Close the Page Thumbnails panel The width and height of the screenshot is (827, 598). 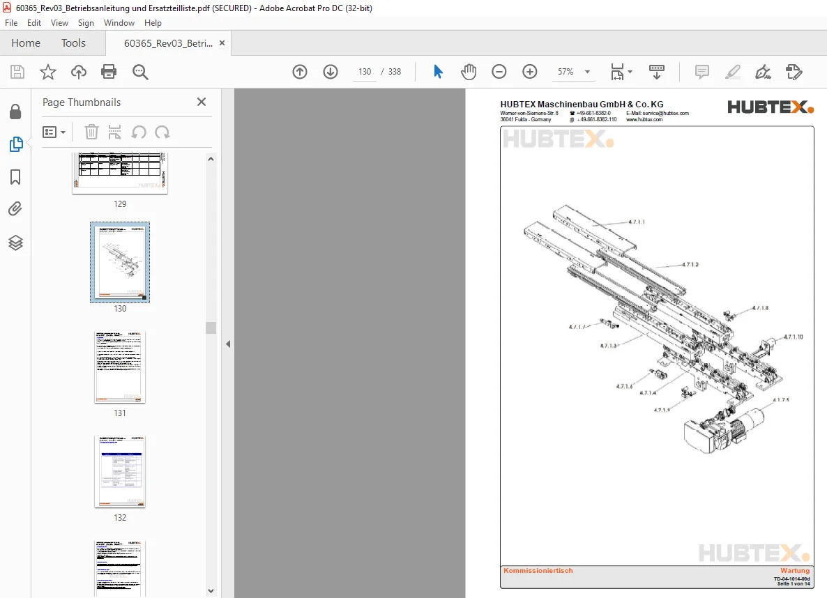(202, 102)
